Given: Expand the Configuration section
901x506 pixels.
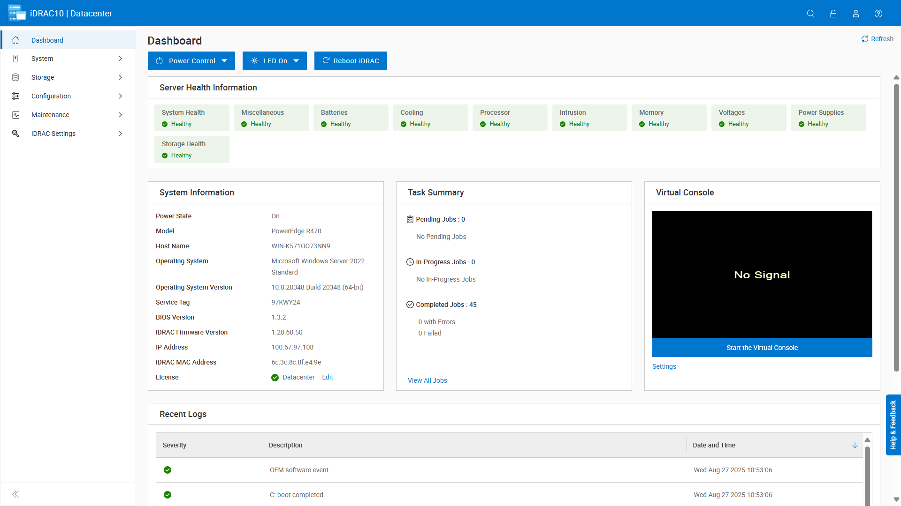Looking at the screenshot, I should point(121,96).
